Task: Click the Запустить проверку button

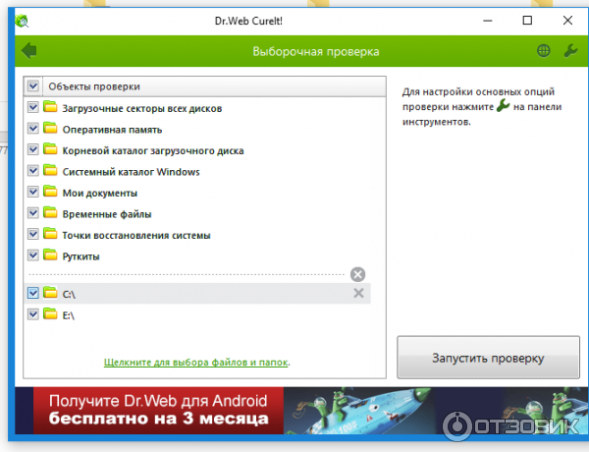Action: pos(487,359)
